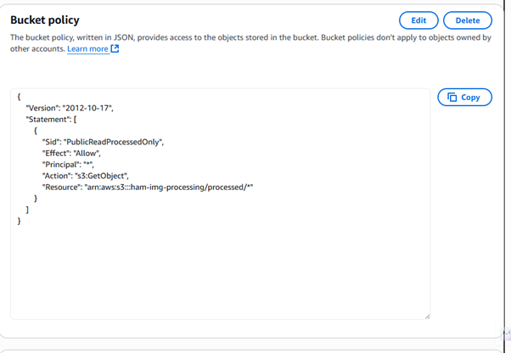Image resolution: width=511 pixels, height=353 pixels.
Task: Click the s3:GetObject action value
Action: click(x=102, y=176)
